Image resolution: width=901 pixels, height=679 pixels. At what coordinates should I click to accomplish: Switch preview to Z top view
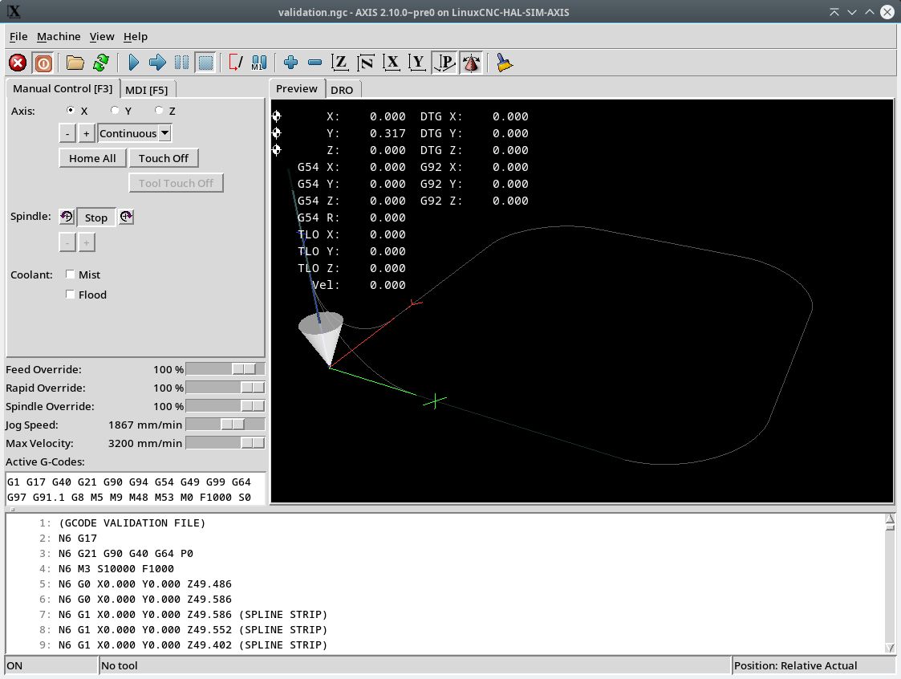(340, 63)
